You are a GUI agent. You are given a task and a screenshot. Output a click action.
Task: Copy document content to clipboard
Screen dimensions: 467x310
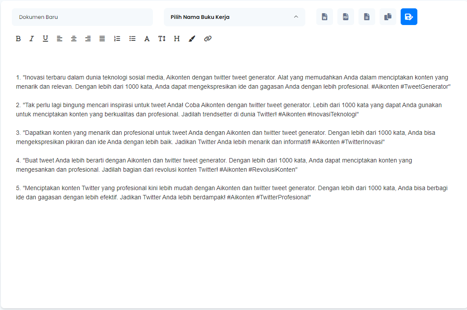(388, 17)
